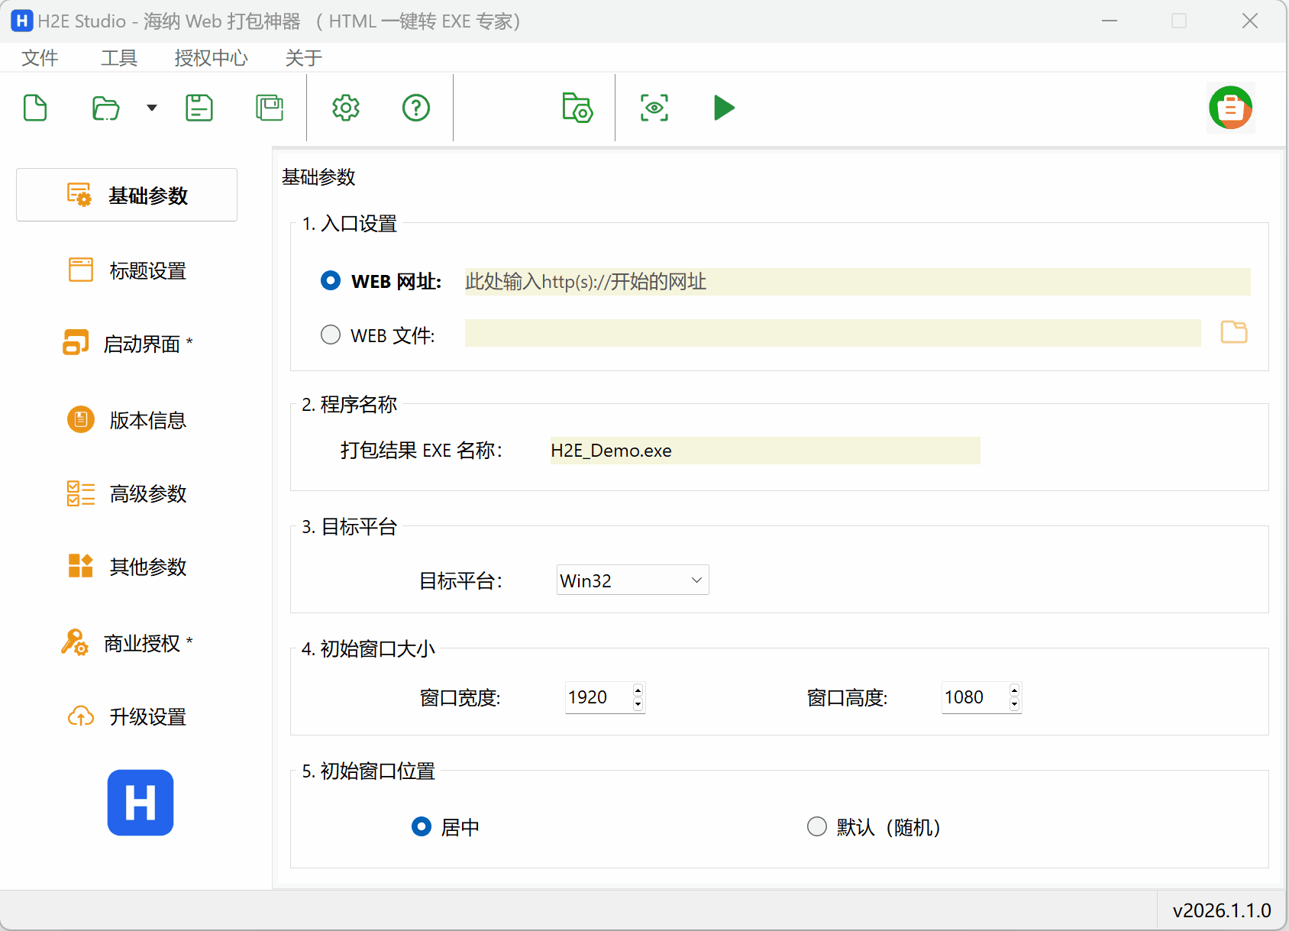Expand the open-project dropdown arrow
The width and height of the screenshot is (1289, 931).
[151, 108]
